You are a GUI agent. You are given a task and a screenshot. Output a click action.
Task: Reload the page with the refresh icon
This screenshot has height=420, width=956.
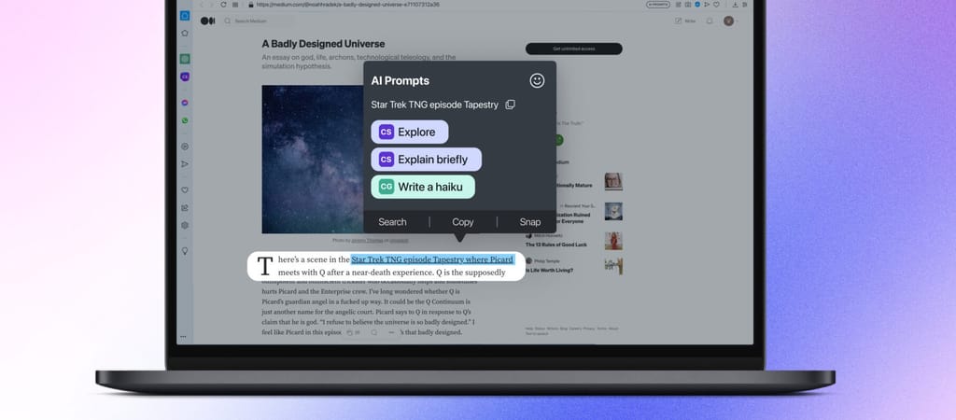click(223, 5)
